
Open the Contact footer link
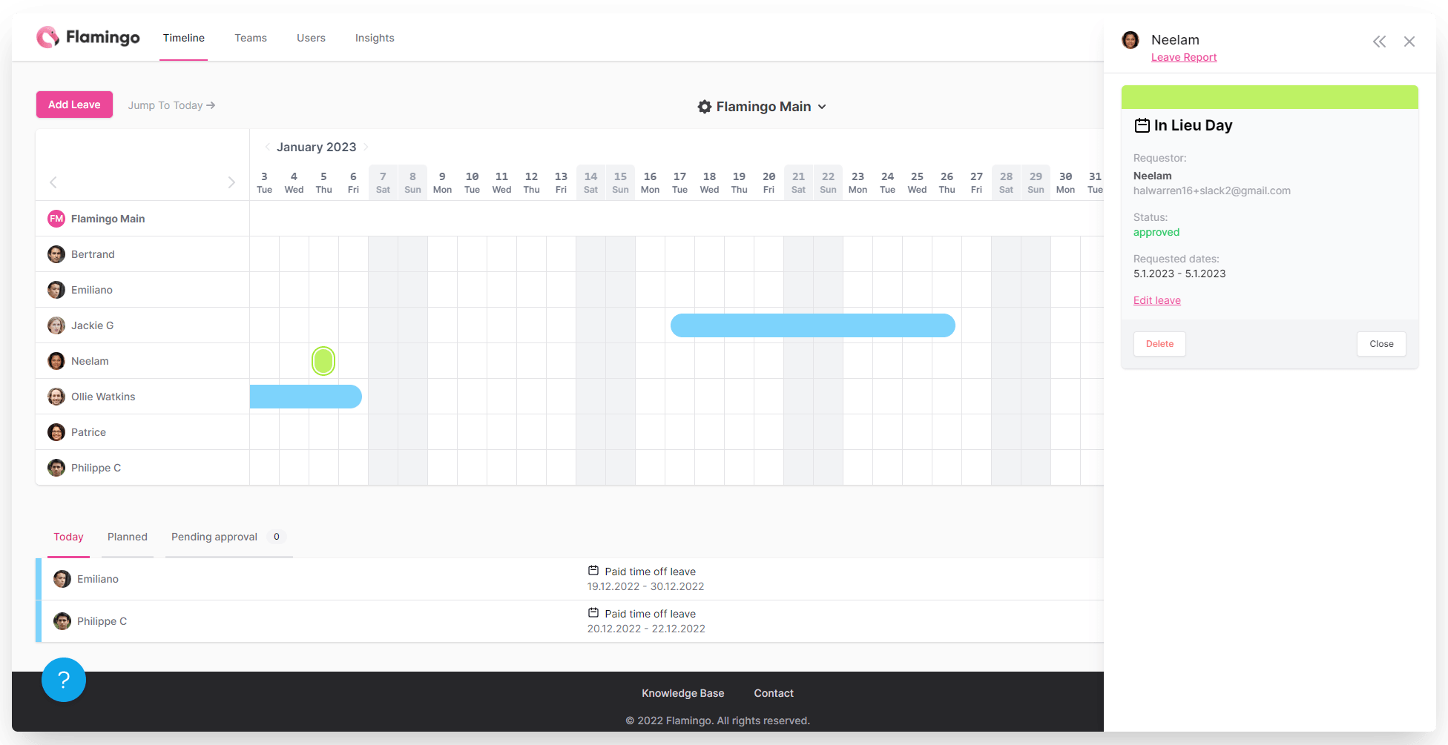[774, 693]
